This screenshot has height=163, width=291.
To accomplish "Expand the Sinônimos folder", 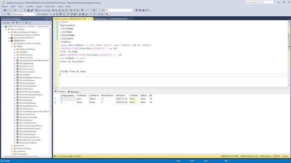I will (x=12, y=151).
